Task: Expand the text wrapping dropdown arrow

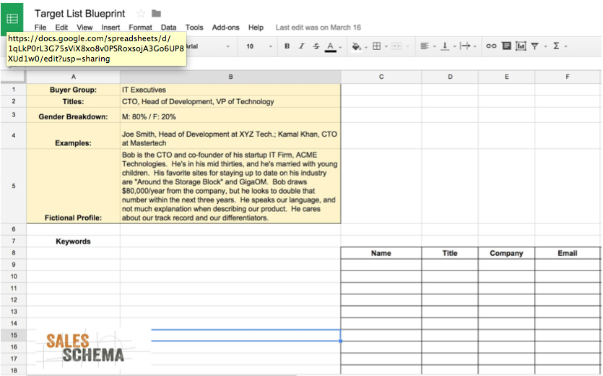Action: coord(475,46)
